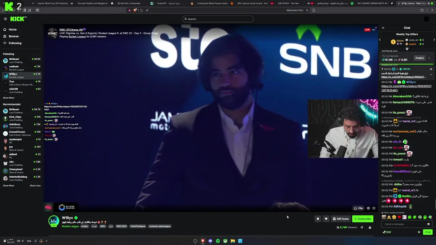Toggle the ENG language indicator in taskbar
The image size is (436, 245).
[29, 241]
